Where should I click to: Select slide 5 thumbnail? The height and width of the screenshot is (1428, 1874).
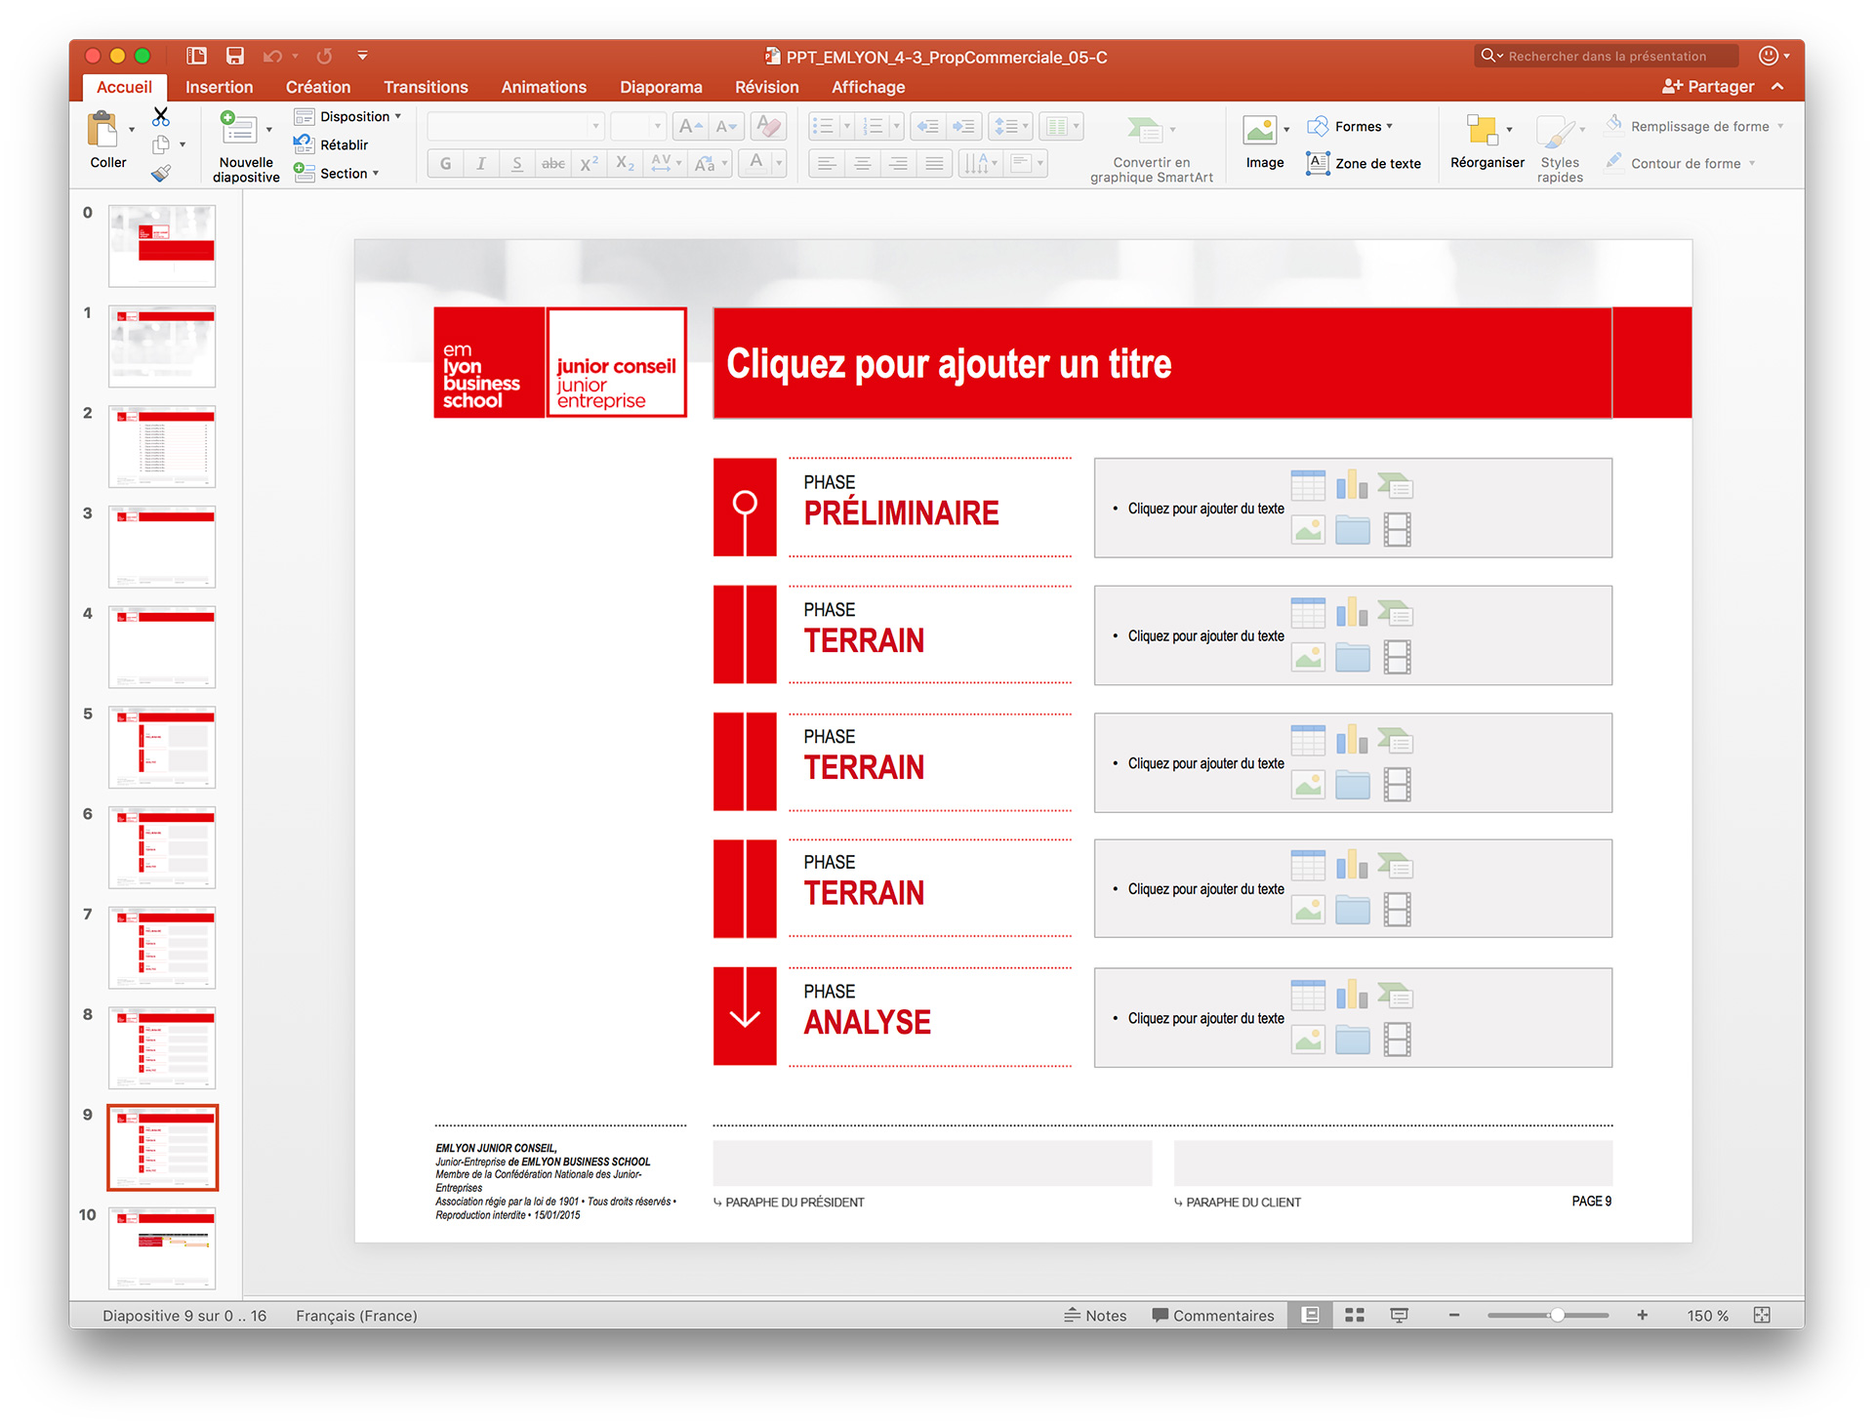[162, 747]
